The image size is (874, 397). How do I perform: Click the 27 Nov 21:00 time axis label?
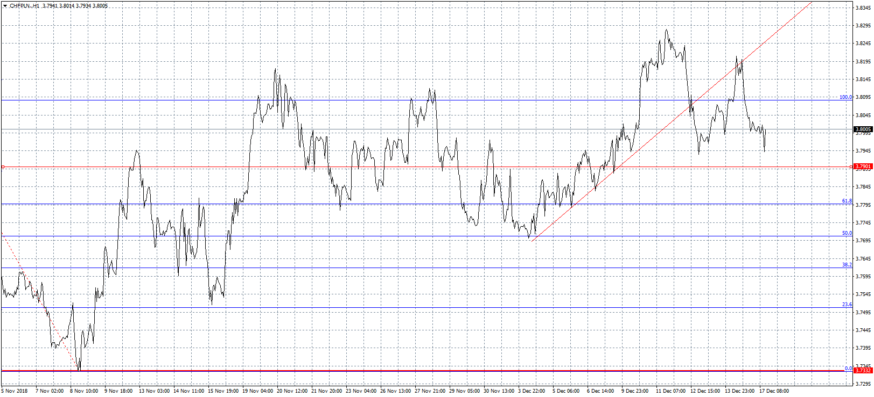tap(430, 391)
